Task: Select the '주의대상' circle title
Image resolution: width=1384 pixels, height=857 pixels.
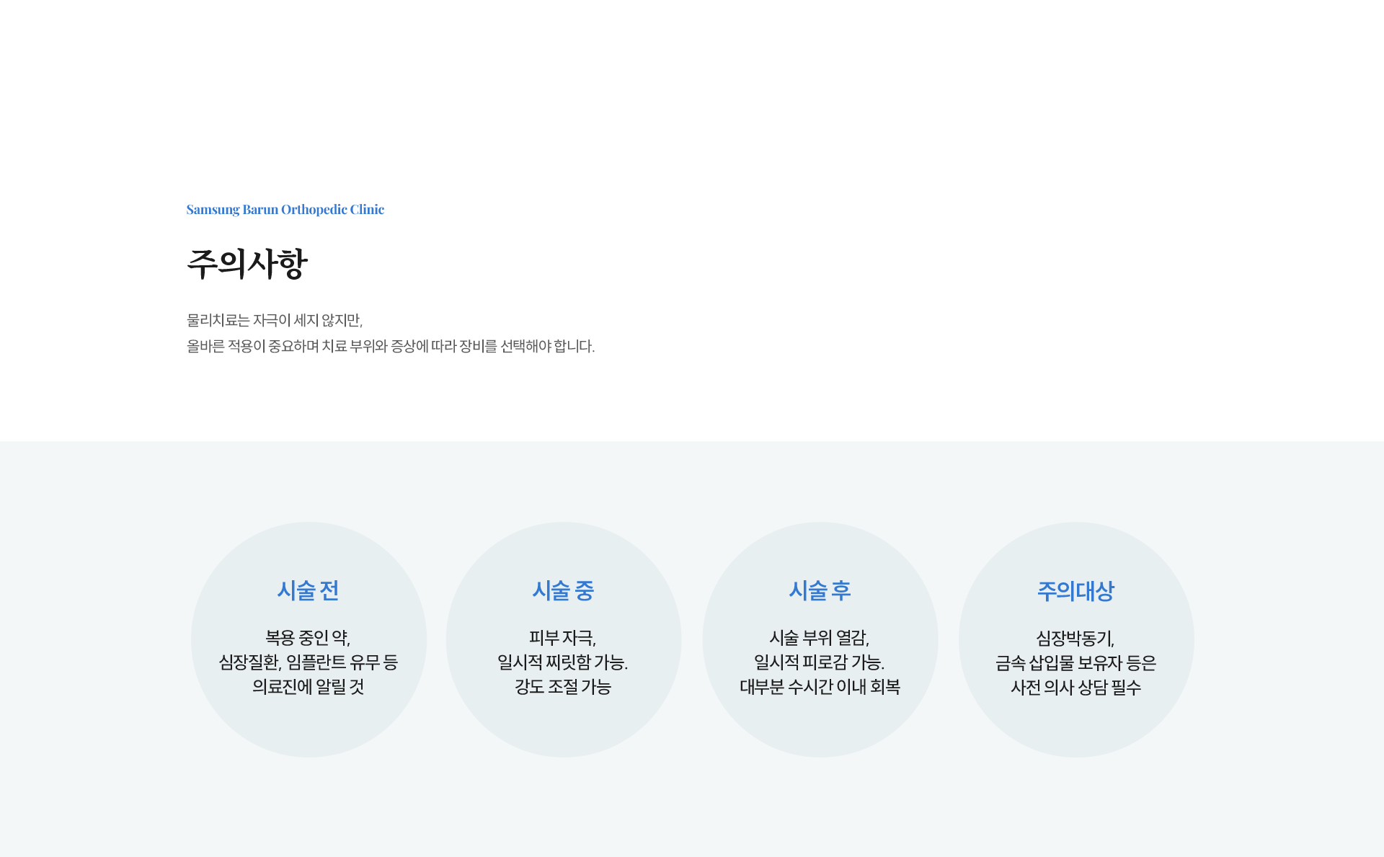Action: point(1076,591)
